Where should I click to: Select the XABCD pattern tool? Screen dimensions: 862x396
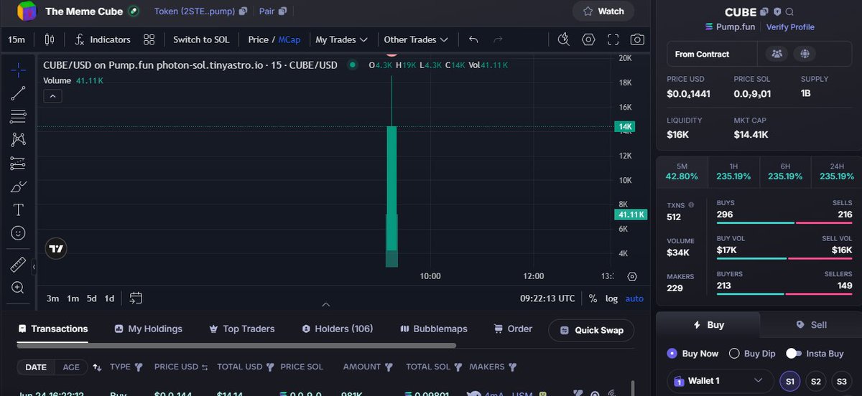(19, 140)
